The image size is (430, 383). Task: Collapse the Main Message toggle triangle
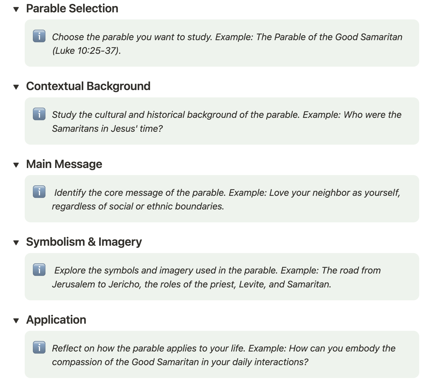tap(16, 165)
